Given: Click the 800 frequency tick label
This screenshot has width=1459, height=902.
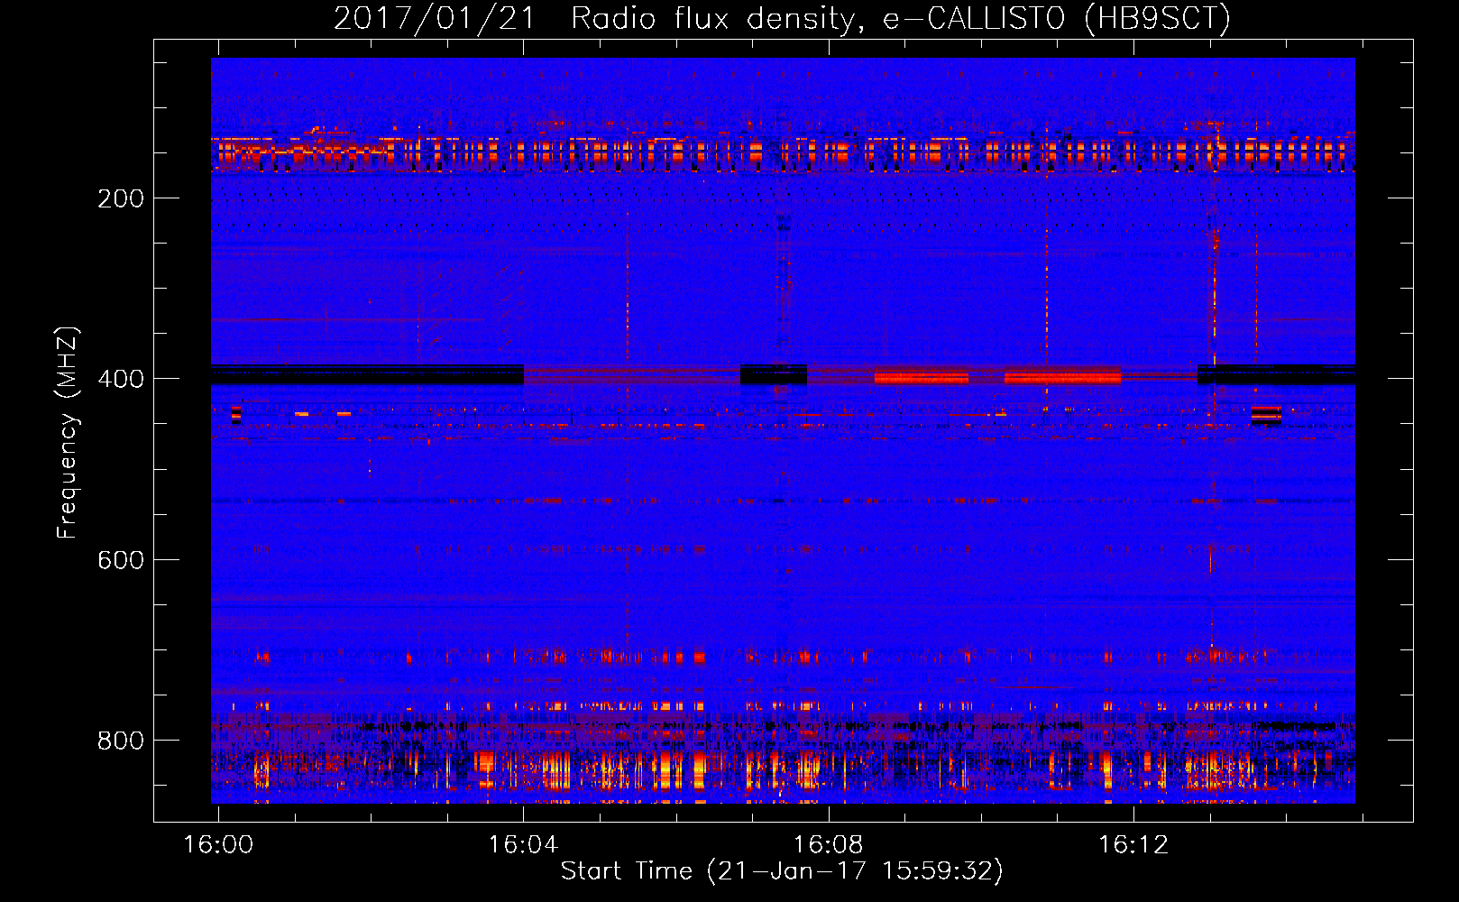Looking at the screenshot, I should click(x=121, y=741).
